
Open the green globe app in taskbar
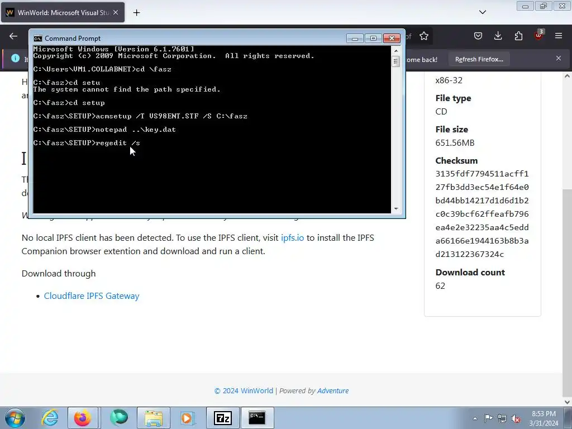[119, 418]
